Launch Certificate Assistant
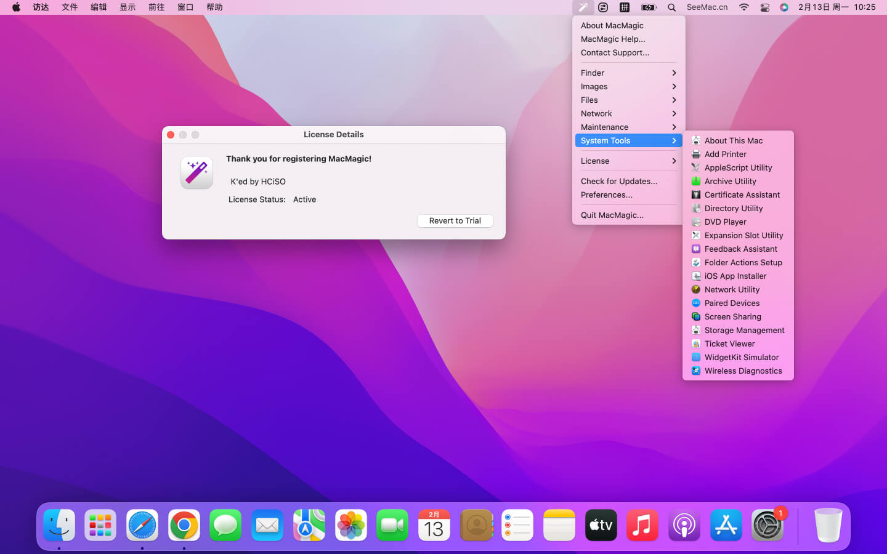 pos(738,195)
